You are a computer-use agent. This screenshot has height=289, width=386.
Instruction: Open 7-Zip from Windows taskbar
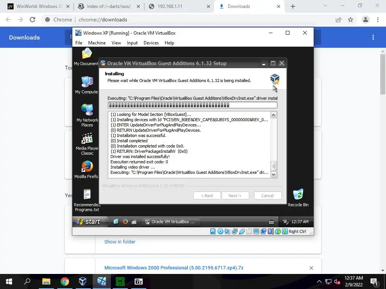139,281
